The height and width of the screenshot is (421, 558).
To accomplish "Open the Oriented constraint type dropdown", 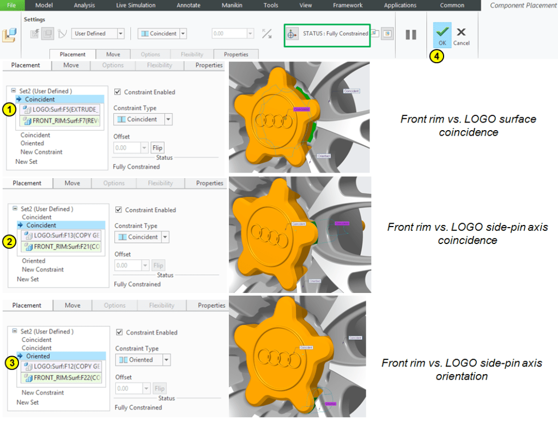I will pyautogui.click(x=166, y=360).
